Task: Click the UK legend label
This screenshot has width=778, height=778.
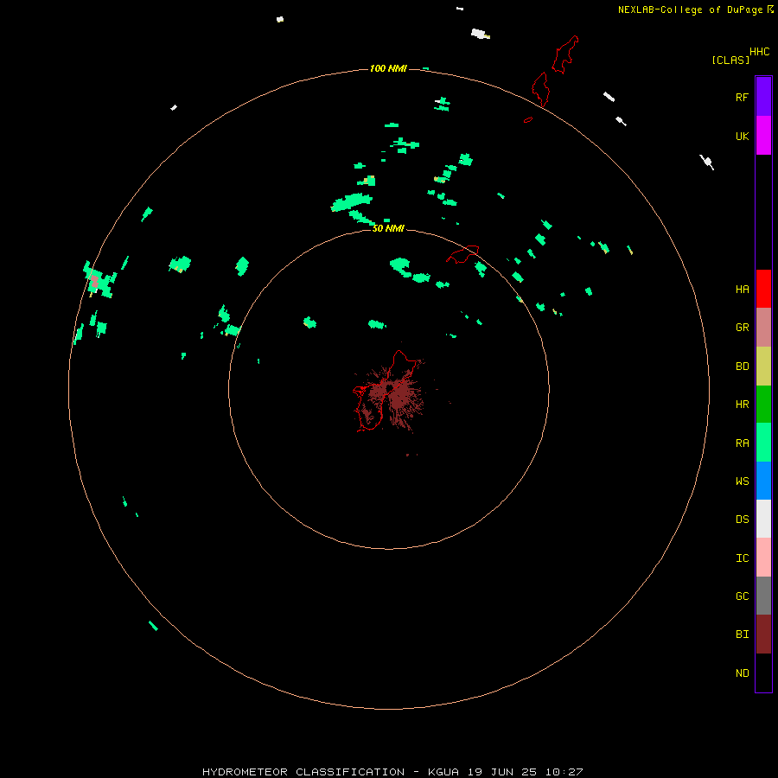Action: click(x=742, y=136)
